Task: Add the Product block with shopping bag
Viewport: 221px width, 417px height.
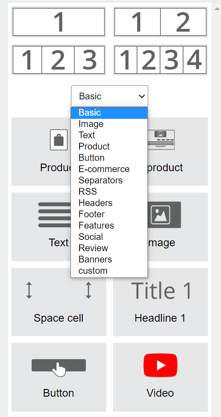Action: tap(41, 152)
